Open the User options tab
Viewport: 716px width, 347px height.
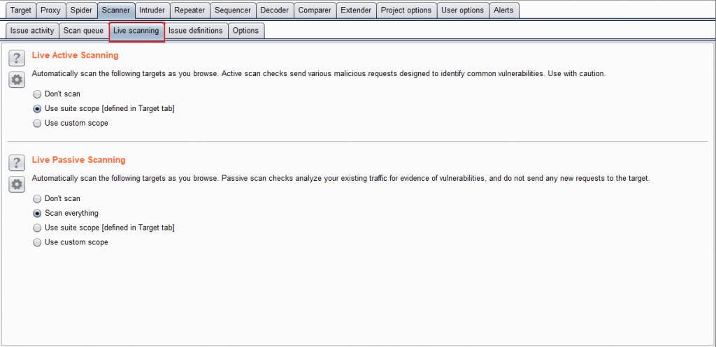pyautogui.click(x=463, y=10)
